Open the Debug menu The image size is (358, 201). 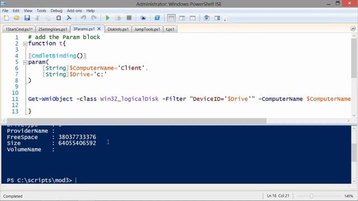tap(56, 11)
